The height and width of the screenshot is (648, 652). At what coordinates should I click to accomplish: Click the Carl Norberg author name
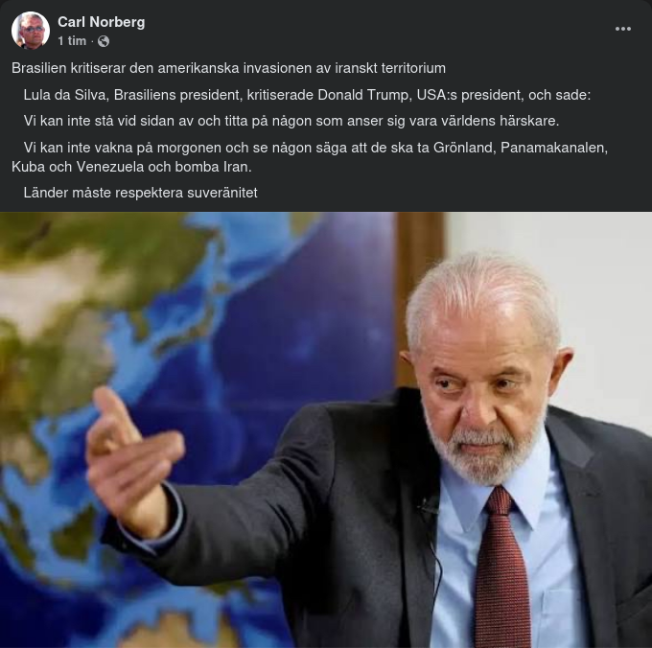pos(101,22)
